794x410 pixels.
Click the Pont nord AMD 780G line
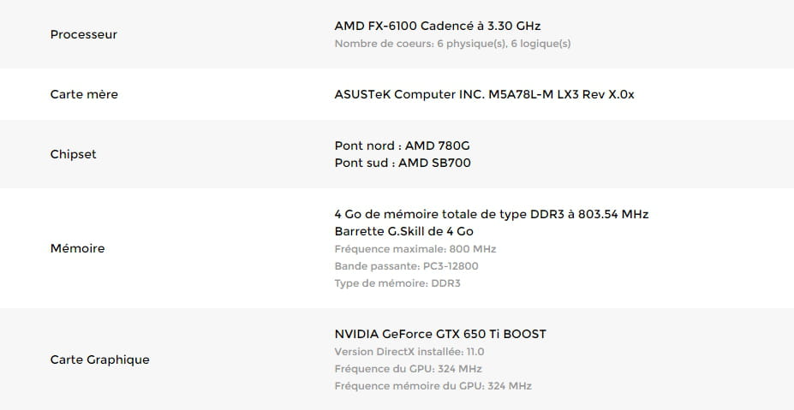pyautogui.click(x=402, y=146)
